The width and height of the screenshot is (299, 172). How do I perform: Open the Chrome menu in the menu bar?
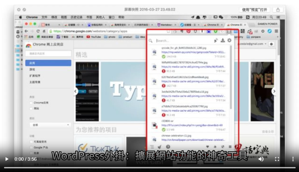tap(32, 17)
